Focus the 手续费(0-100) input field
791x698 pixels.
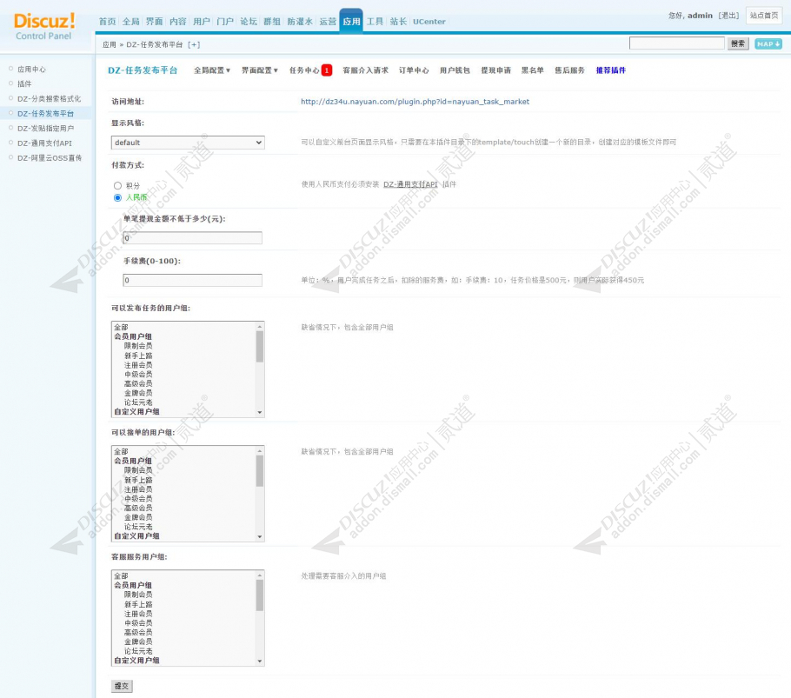pos(193,281)
